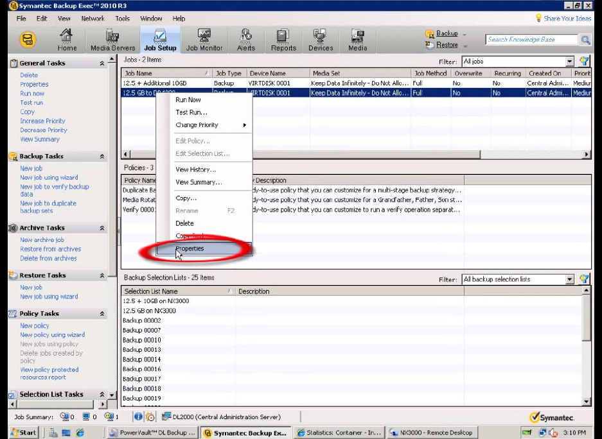Switch to PowerVault DL Backup taskbar window

point(153,433)
